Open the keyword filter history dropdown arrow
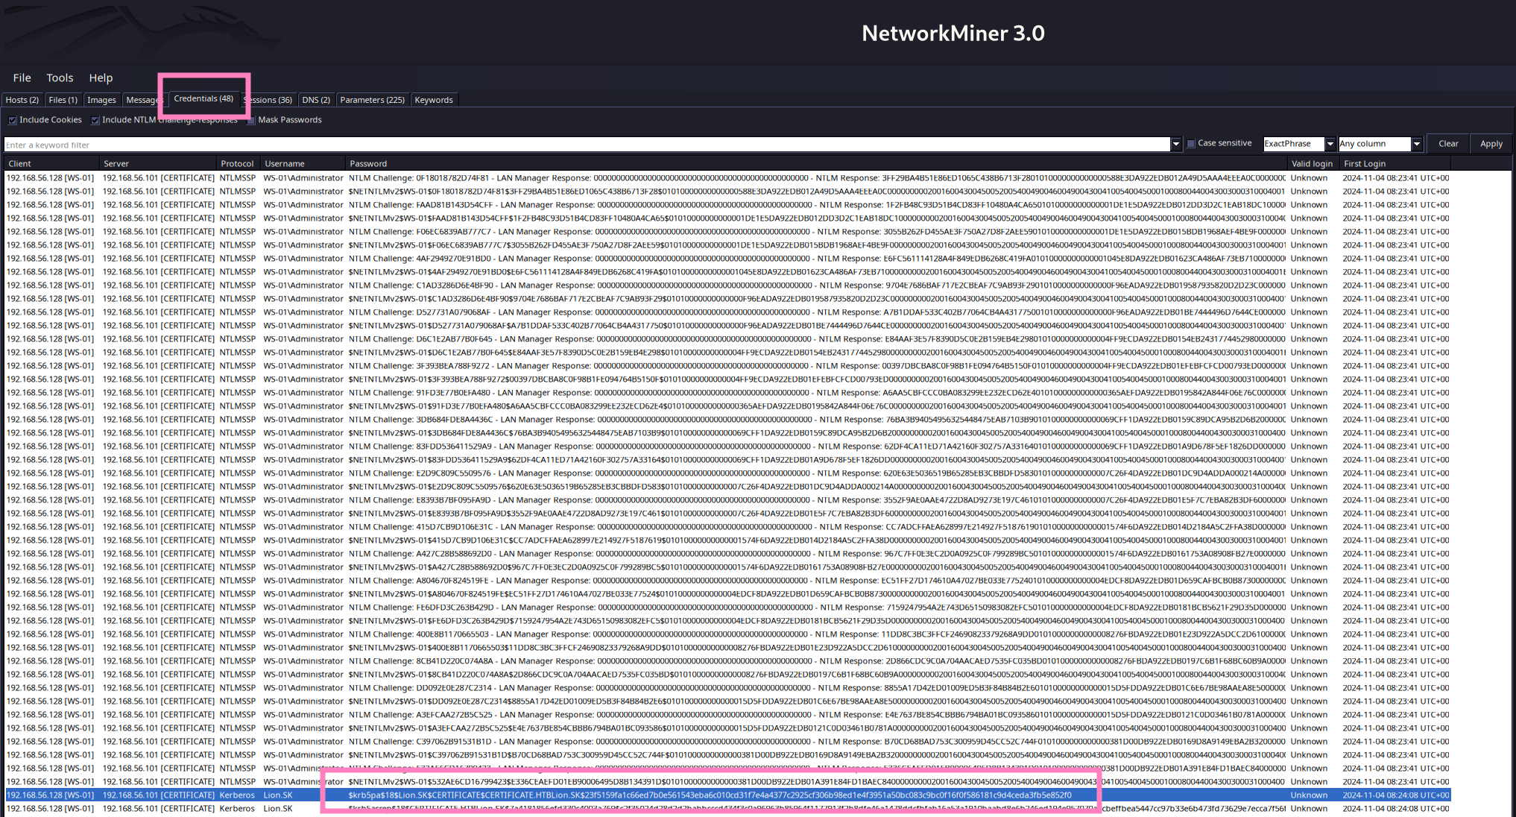Screen dimensions: 1516x817 [1175, 144]
